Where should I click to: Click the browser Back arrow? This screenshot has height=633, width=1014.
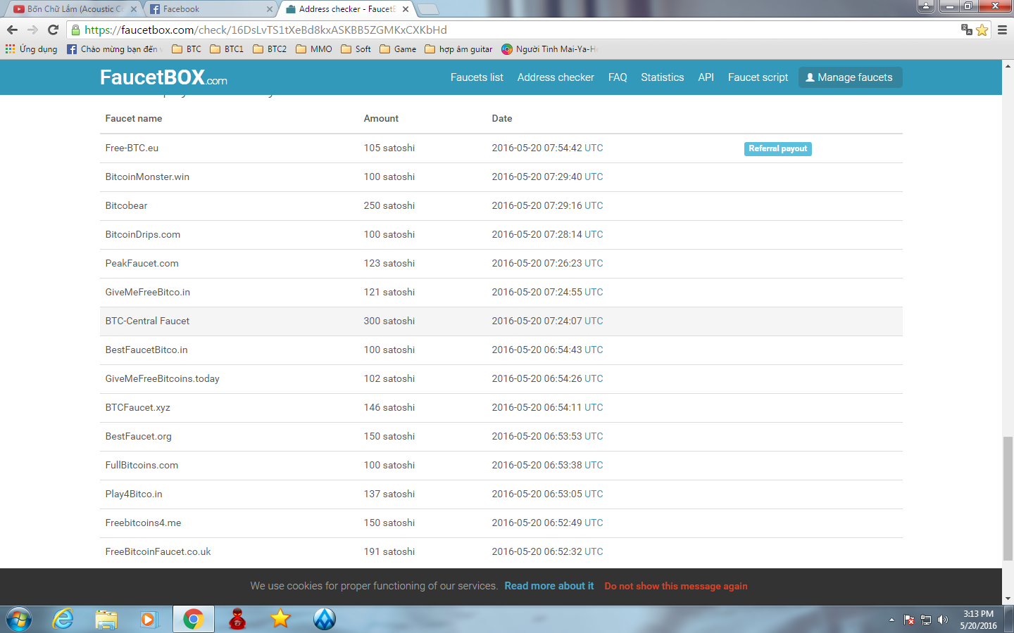pos(12,30)
